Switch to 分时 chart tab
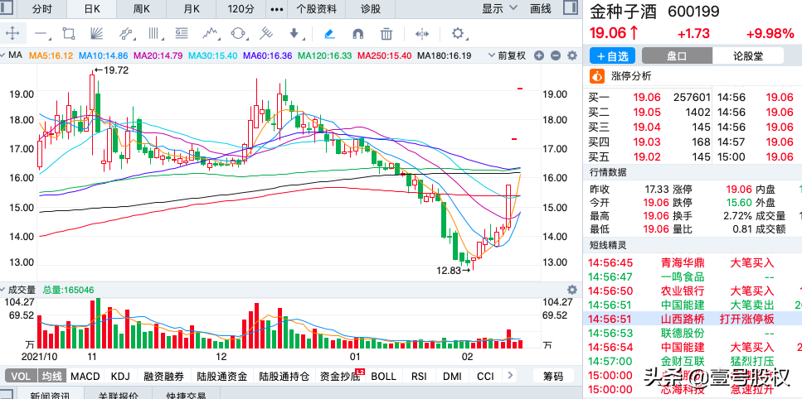This screenshot has width=802, height=399. point(42,9)
